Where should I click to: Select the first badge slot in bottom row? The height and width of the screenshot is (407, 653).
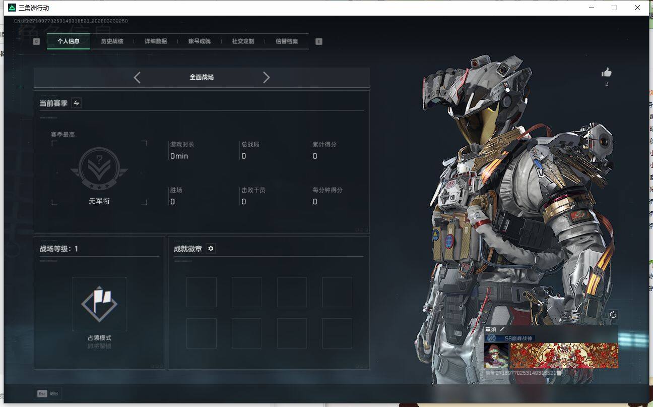pyautogui.click(x=202, y=333)
